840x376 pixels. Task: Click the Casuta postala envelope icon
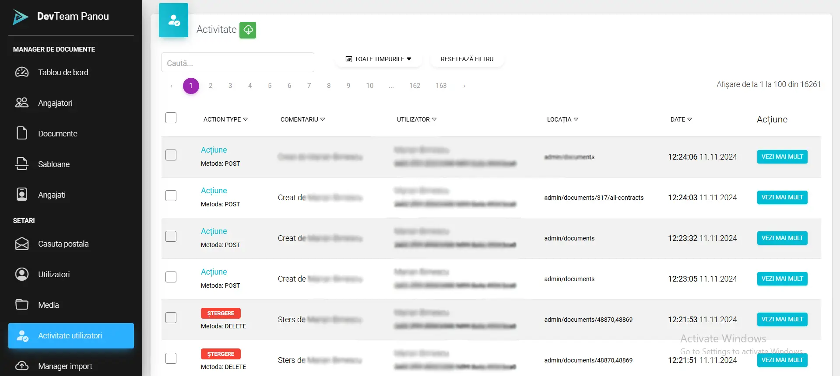[21, 244]
